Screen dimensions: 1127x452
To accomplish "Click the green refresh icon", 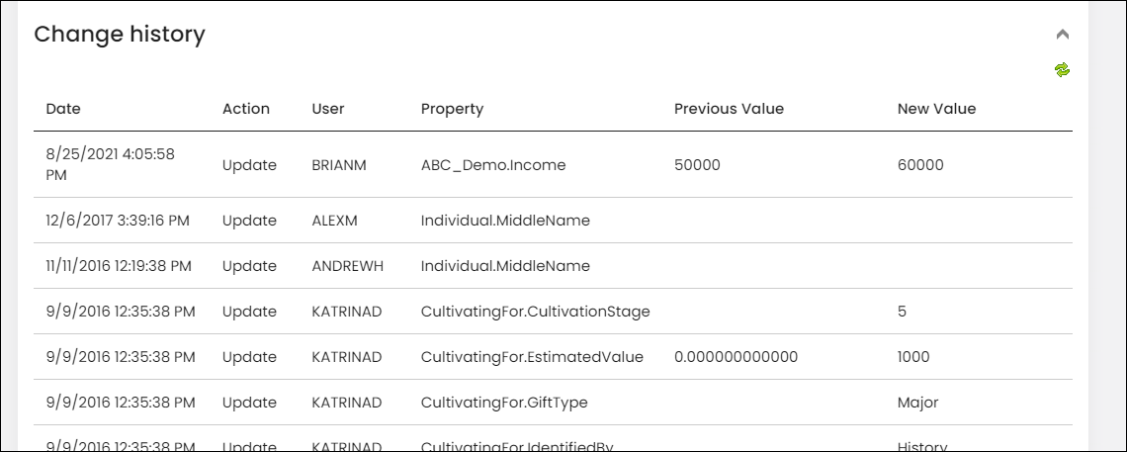I will click(x=1063, y=69).
